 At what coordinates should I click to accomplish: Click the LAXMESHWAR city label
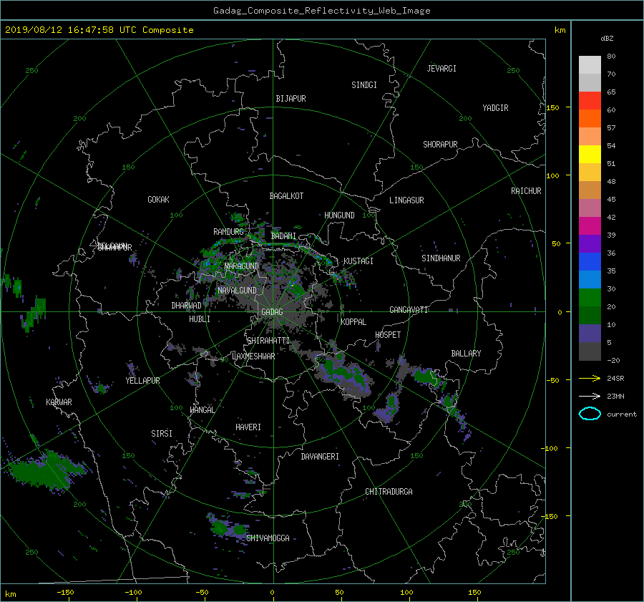click(x=253, y=356)
